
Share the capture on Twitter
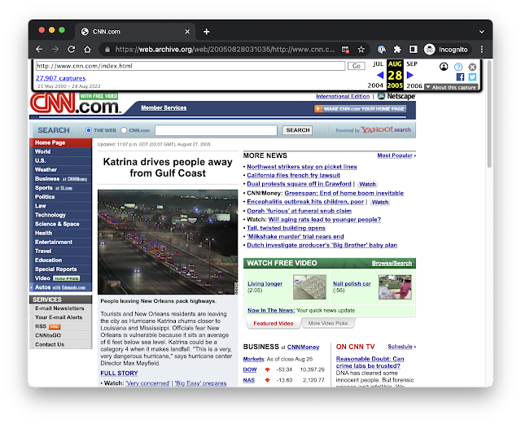point(472,77)
